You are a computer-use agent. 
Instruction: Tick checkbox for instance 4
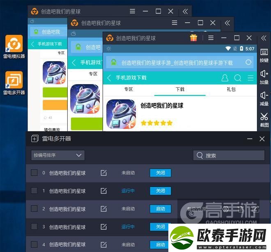pyautogui.click(x=34, y=244)
